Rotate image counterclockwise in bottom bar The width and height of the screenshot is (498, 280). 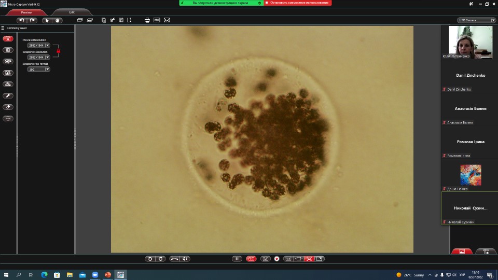[x=150, y=259]
